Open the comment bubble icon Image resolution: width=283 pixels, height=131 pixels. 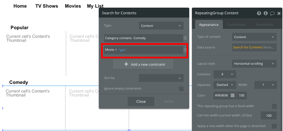272,13
